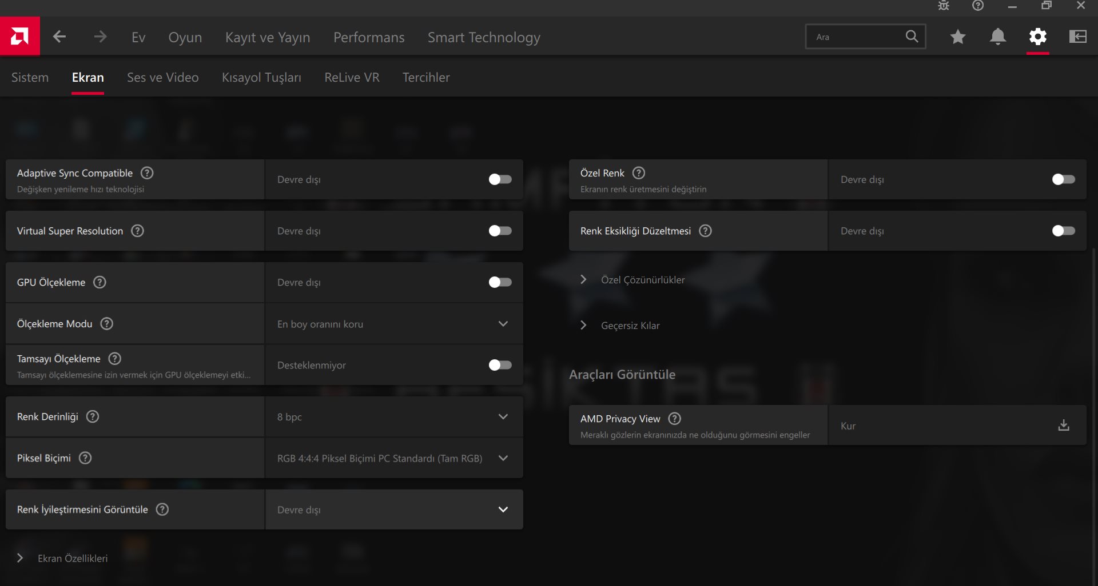Click the AMD Privacy View download icon
Viewport: 1098px width, 586px height.
1064,426
